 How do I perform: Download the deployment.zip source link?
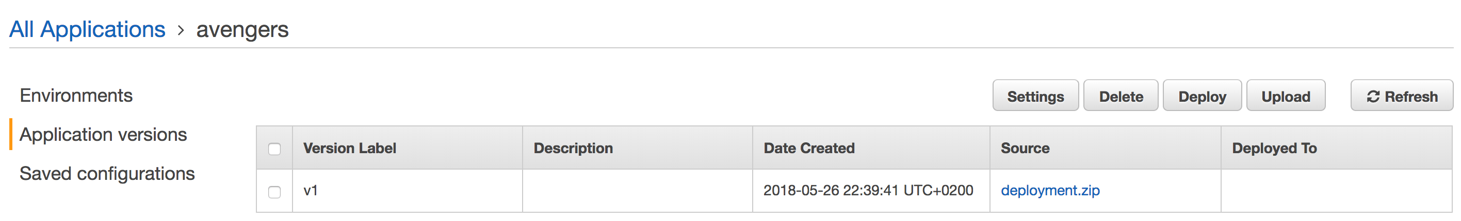tap(1050, 191)
